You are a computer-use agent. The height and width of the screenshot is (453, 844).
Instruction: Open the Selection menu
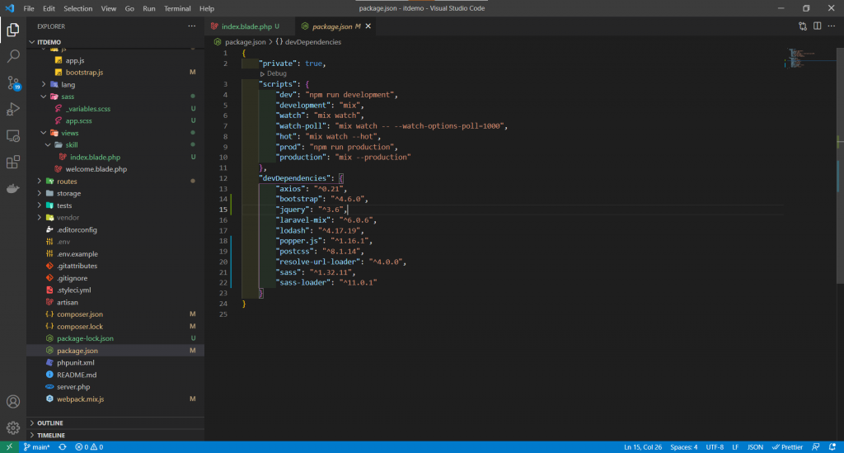[78, 8]
